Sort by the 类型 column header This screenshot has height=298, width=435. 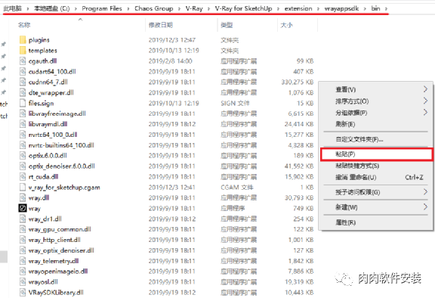(227, 25)
